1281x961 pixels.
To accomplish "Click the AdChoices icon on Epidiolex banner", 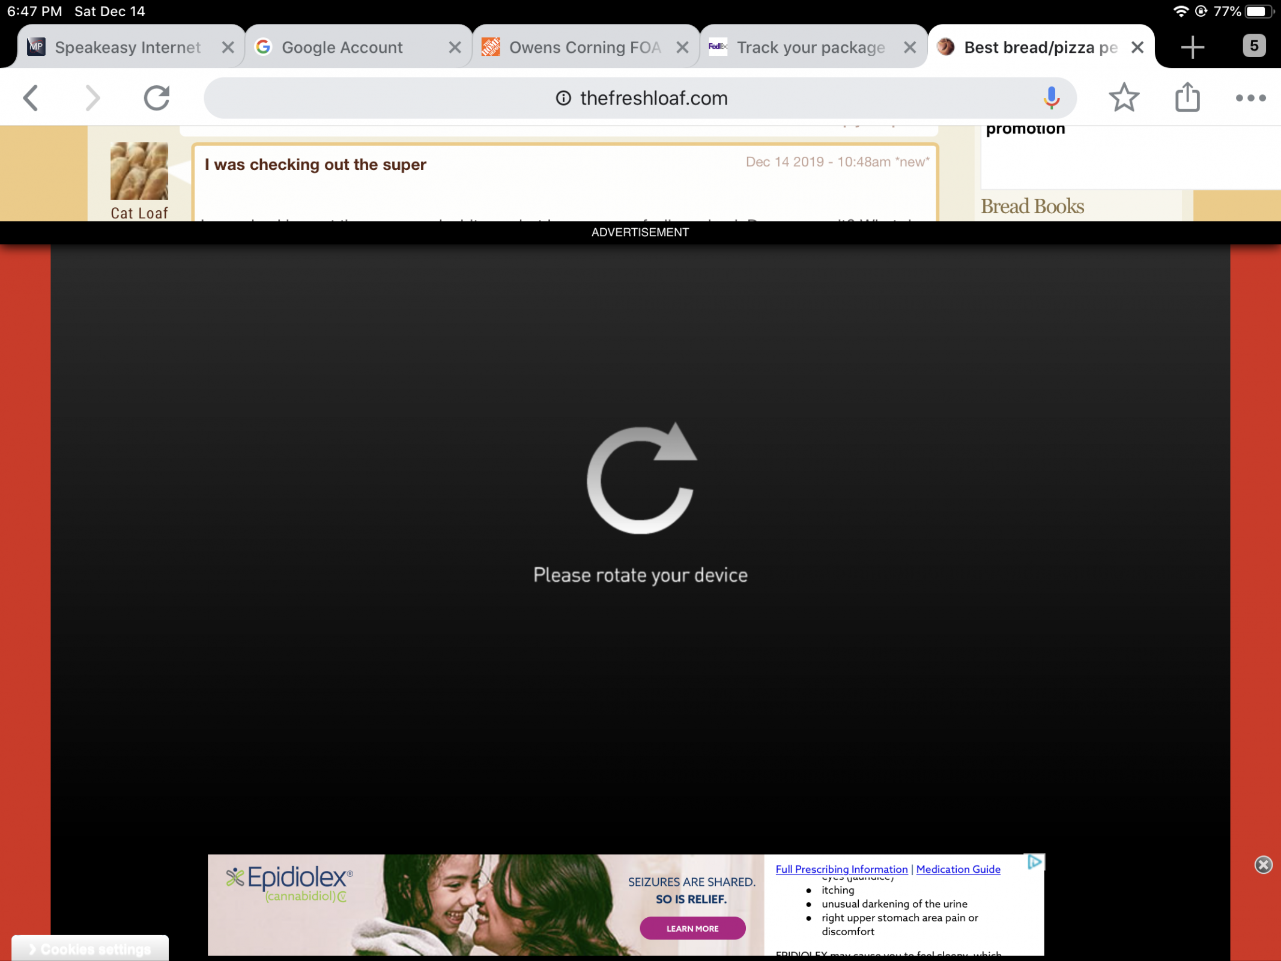I will pos(1034,862).
